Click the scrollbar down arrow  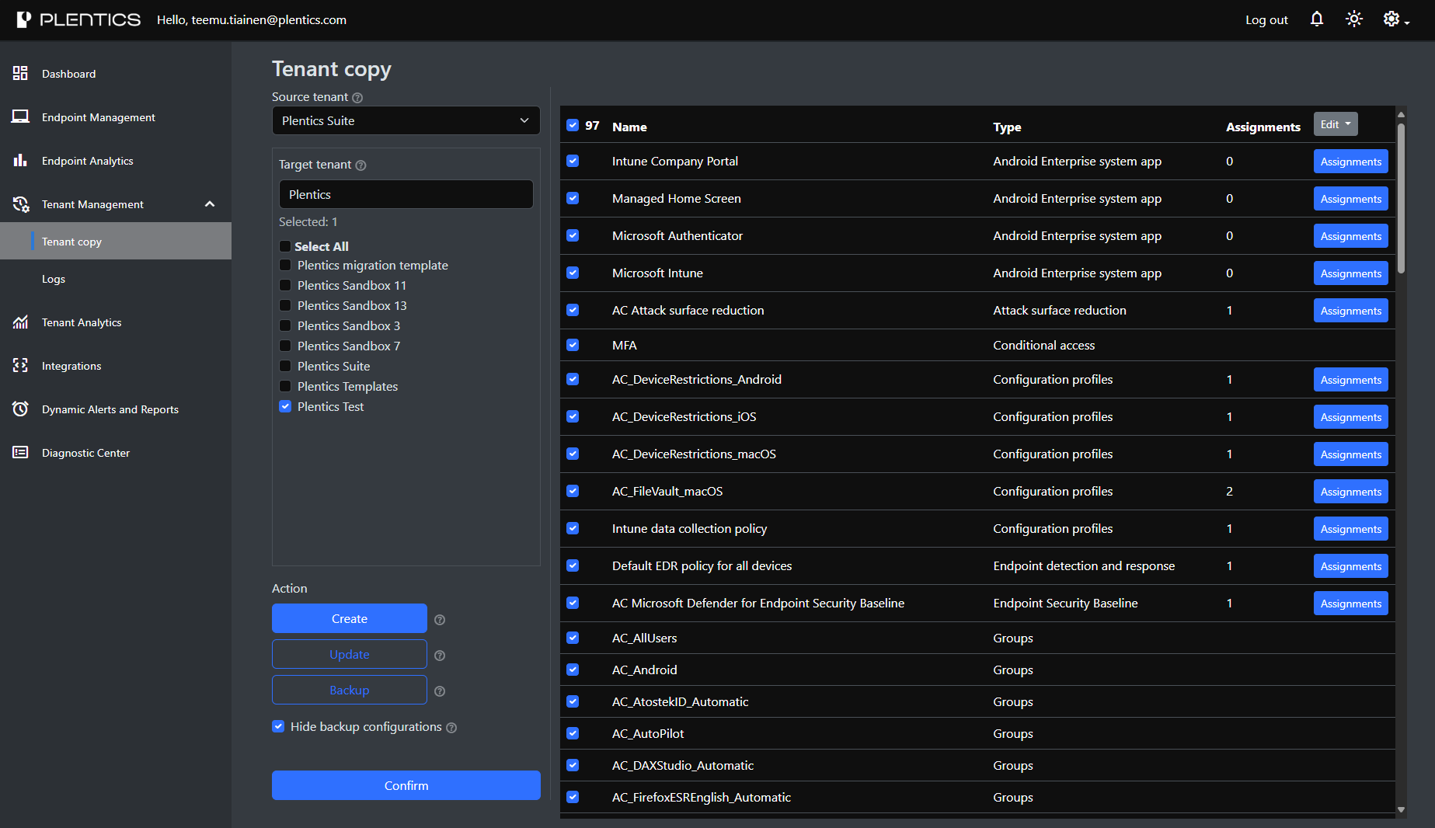pos(1401,809)
